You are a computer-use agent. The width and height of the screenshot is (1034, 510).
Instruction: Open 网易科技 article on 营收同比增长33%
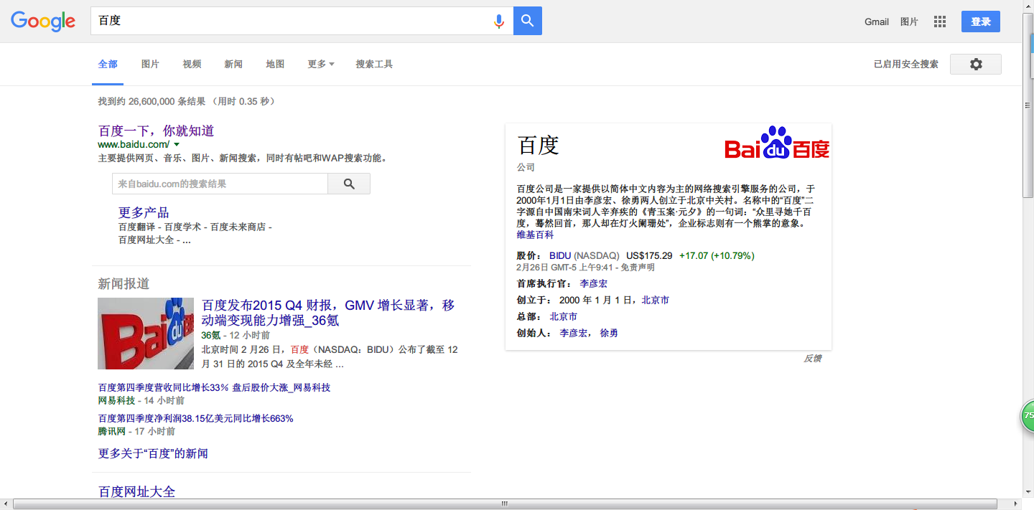(x=214, y=387)
